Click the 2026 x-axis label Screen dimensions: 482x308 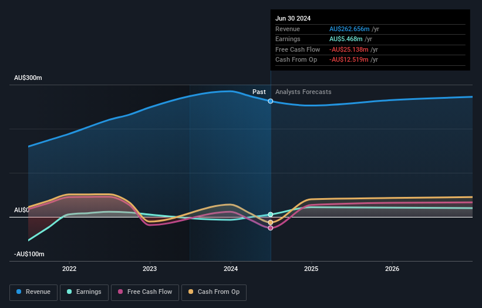coord(392,269)
